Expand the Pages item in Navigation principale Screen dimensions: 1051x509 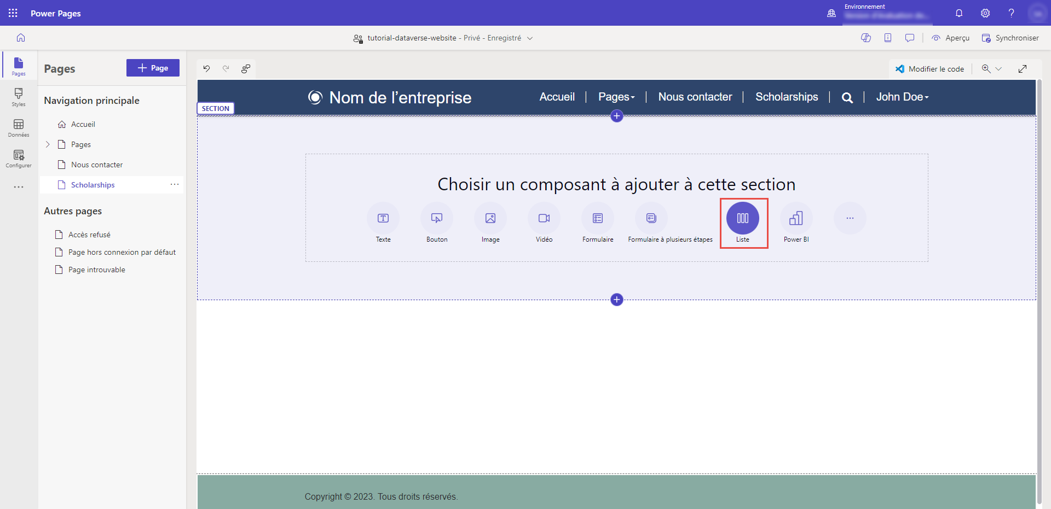[x=48, y=144]
